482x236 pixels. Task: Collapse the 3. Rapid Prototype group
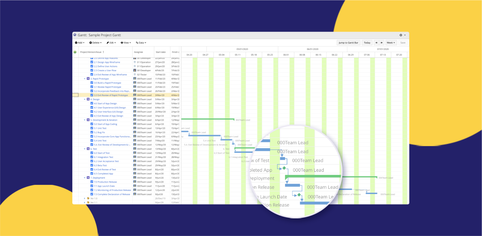(85, 79)
